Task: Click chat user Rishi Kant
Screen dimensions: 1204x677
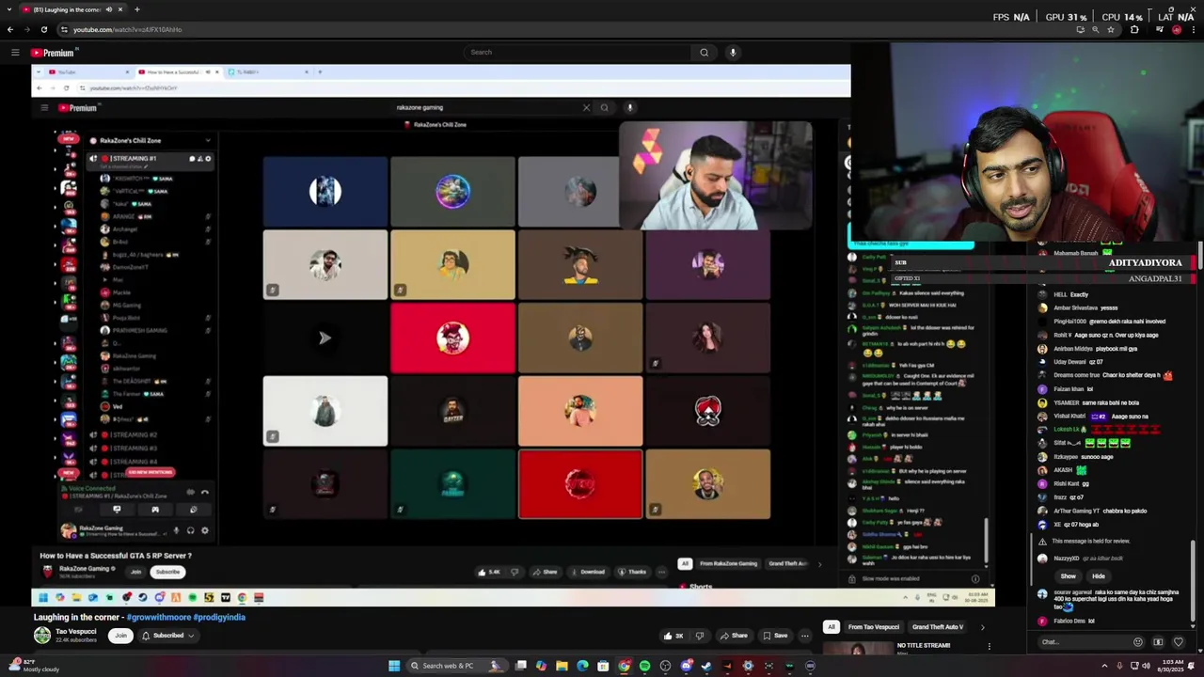Action: pos(1067,483)
